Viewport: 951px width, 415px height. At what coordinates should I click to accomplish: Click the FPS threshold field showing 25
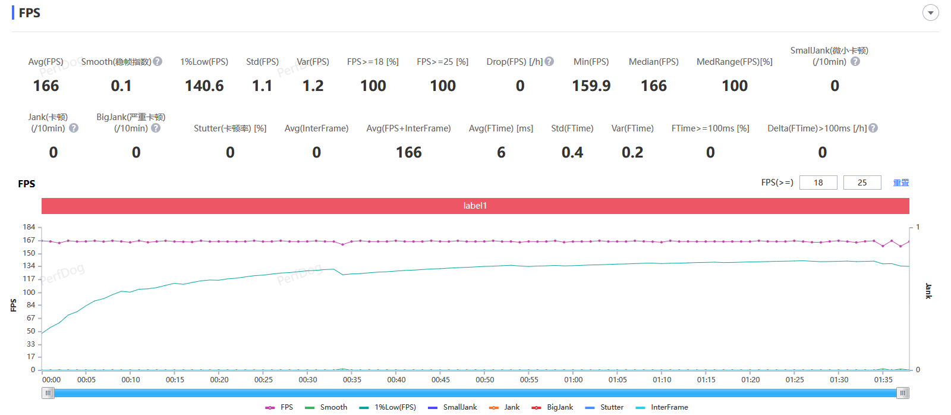pyautogui.click(x=862, y=183)
